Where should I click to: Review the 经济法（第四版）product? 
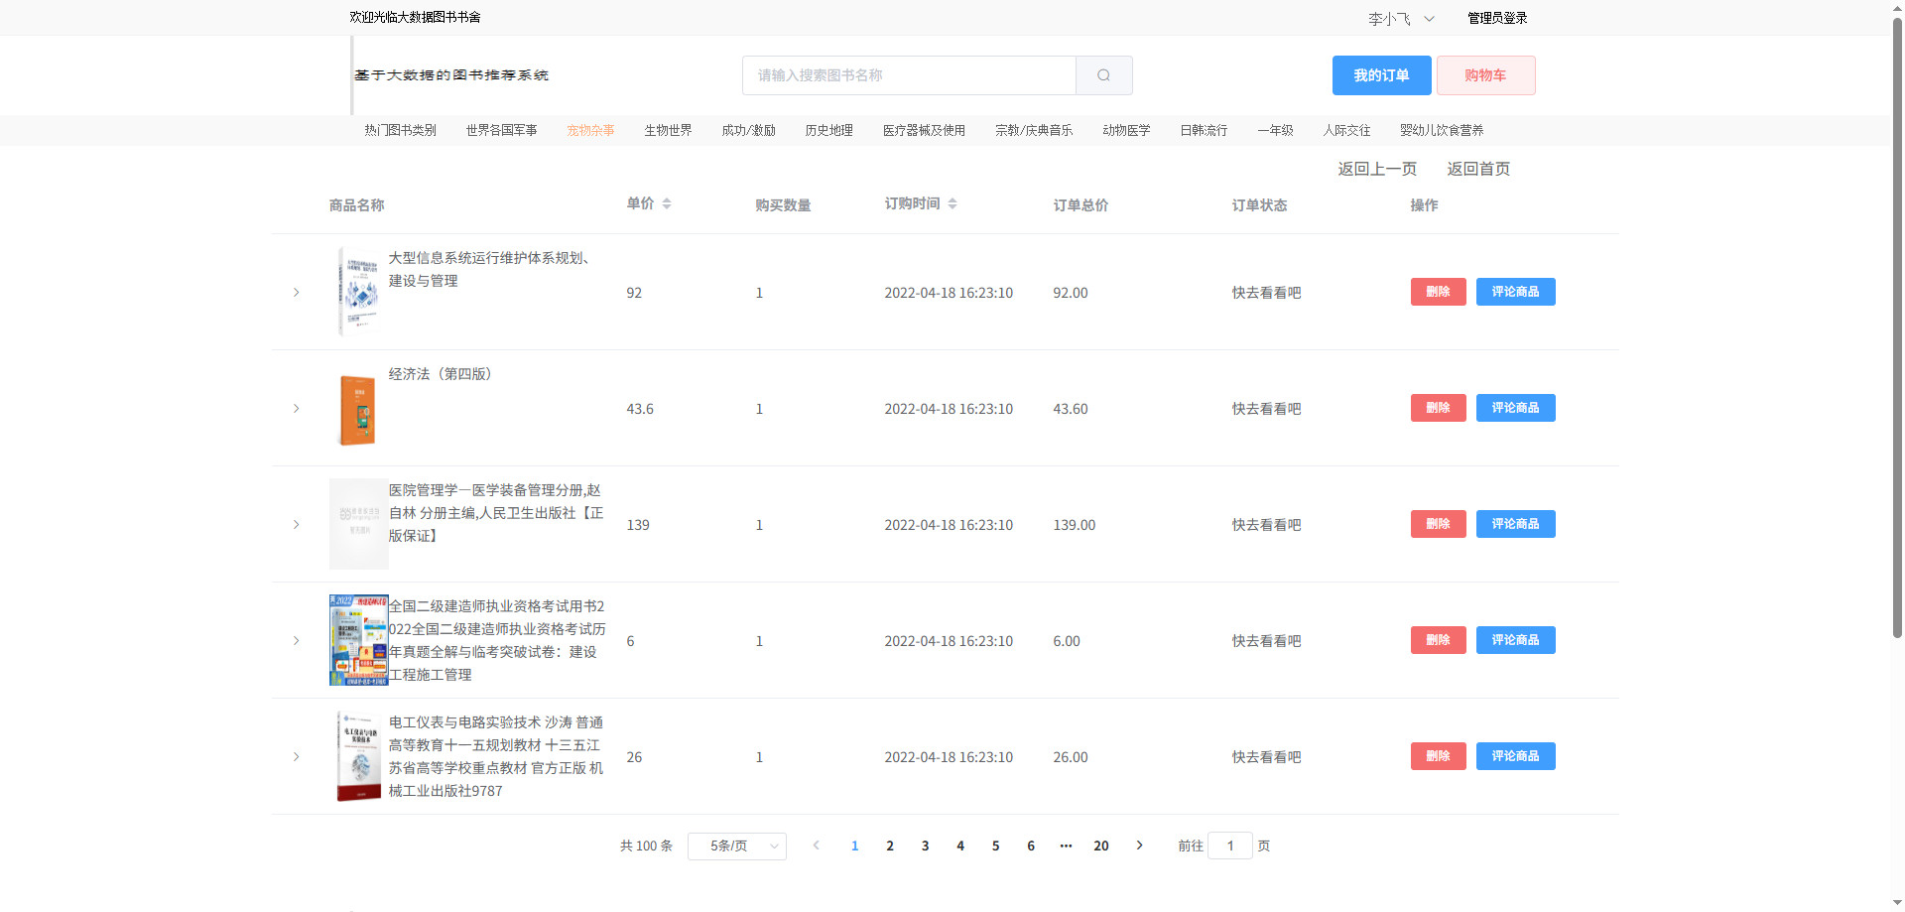pyautogui.click(x=1515, y=408)
